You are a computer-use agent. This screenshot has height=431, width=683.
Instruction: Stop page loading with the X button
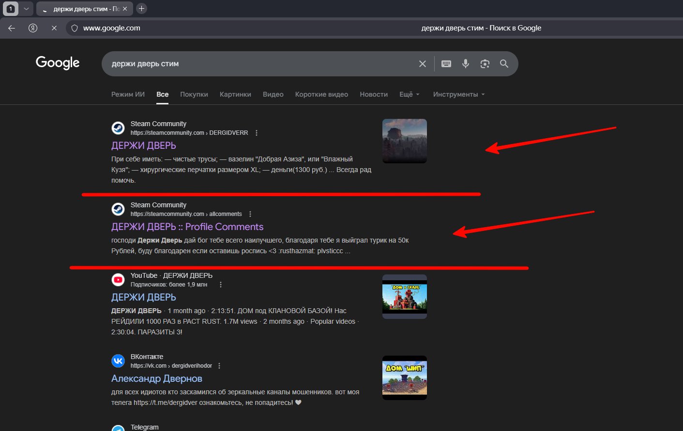pyautogui.click(x=54, y=28)
